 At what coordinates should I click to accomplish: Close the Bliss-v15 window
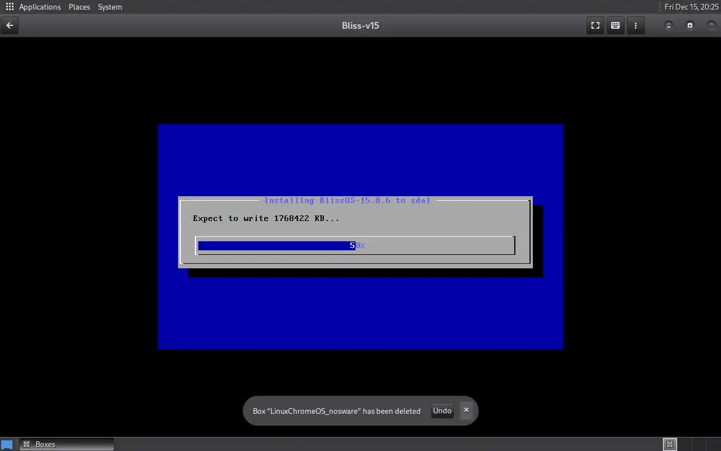tap(711, 25)
